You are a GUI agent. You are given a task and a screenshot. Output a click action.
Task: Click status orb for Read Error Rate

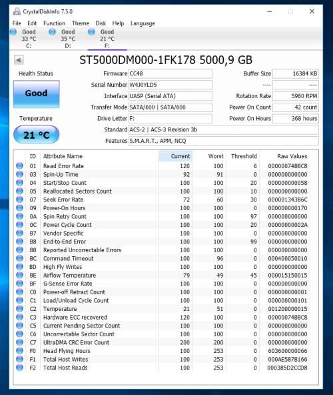pyautogui.click(x=19, y=165)
